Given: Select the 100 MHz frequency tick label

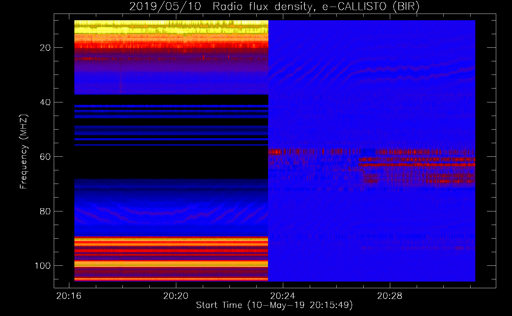Looking at the screenshot, I should [43, 266].
